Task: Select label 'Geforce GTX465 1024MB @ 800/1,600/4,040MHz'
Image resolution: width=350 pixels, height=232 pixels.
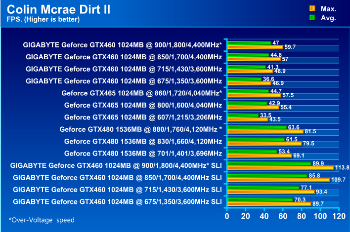Action: 143,105
